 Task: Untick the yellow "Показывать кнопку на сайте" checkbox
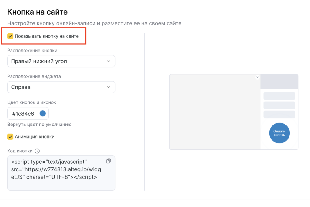pos(10,36)
